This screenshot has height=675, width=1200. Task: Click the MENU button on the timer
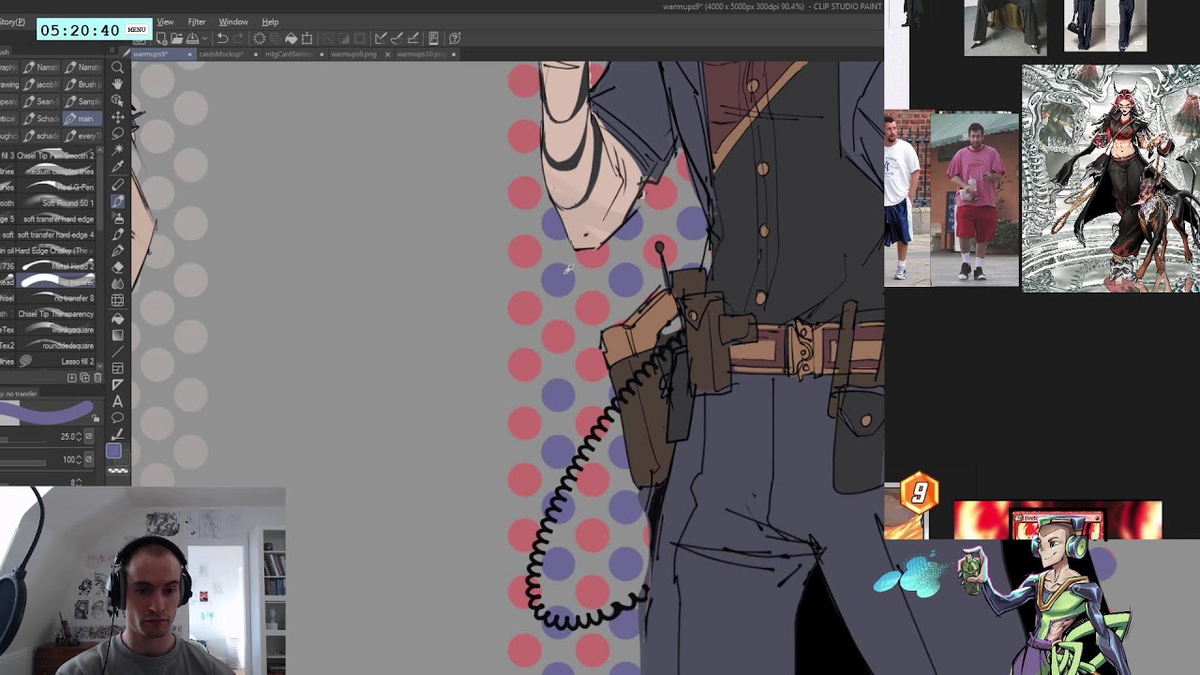pyautogui.click(x=137, y=29)
